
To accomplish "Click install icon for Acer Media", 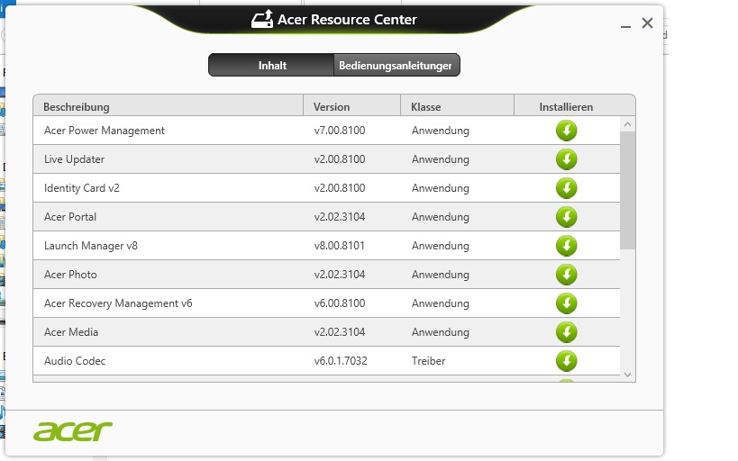I will point(566,332).
